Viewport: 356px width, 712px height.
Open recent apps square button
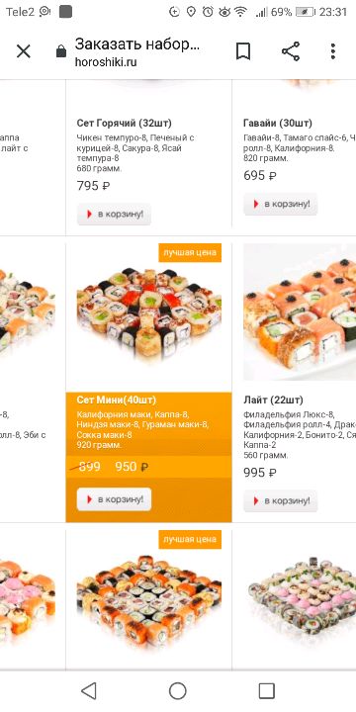click(x=267, y=690)
